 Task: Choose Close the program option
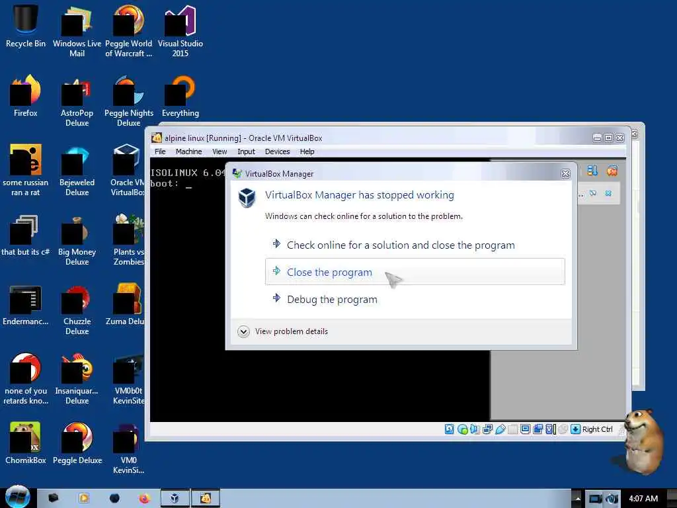coord(415,272)
